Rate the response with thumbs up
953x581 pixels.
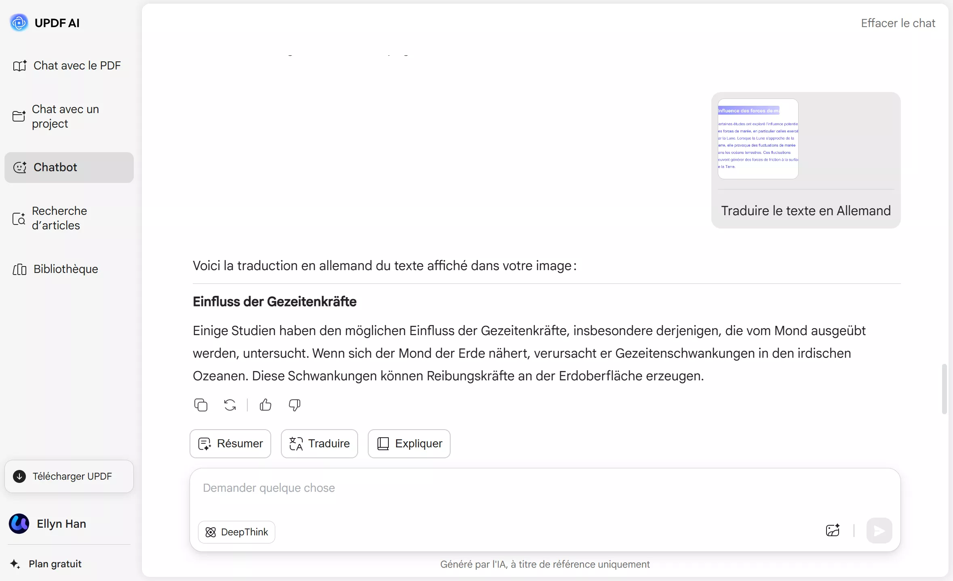(x=265, y=405)
